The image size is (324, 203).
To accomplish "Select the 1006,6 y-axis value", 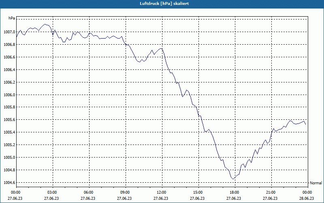I will tap(9, 57).
